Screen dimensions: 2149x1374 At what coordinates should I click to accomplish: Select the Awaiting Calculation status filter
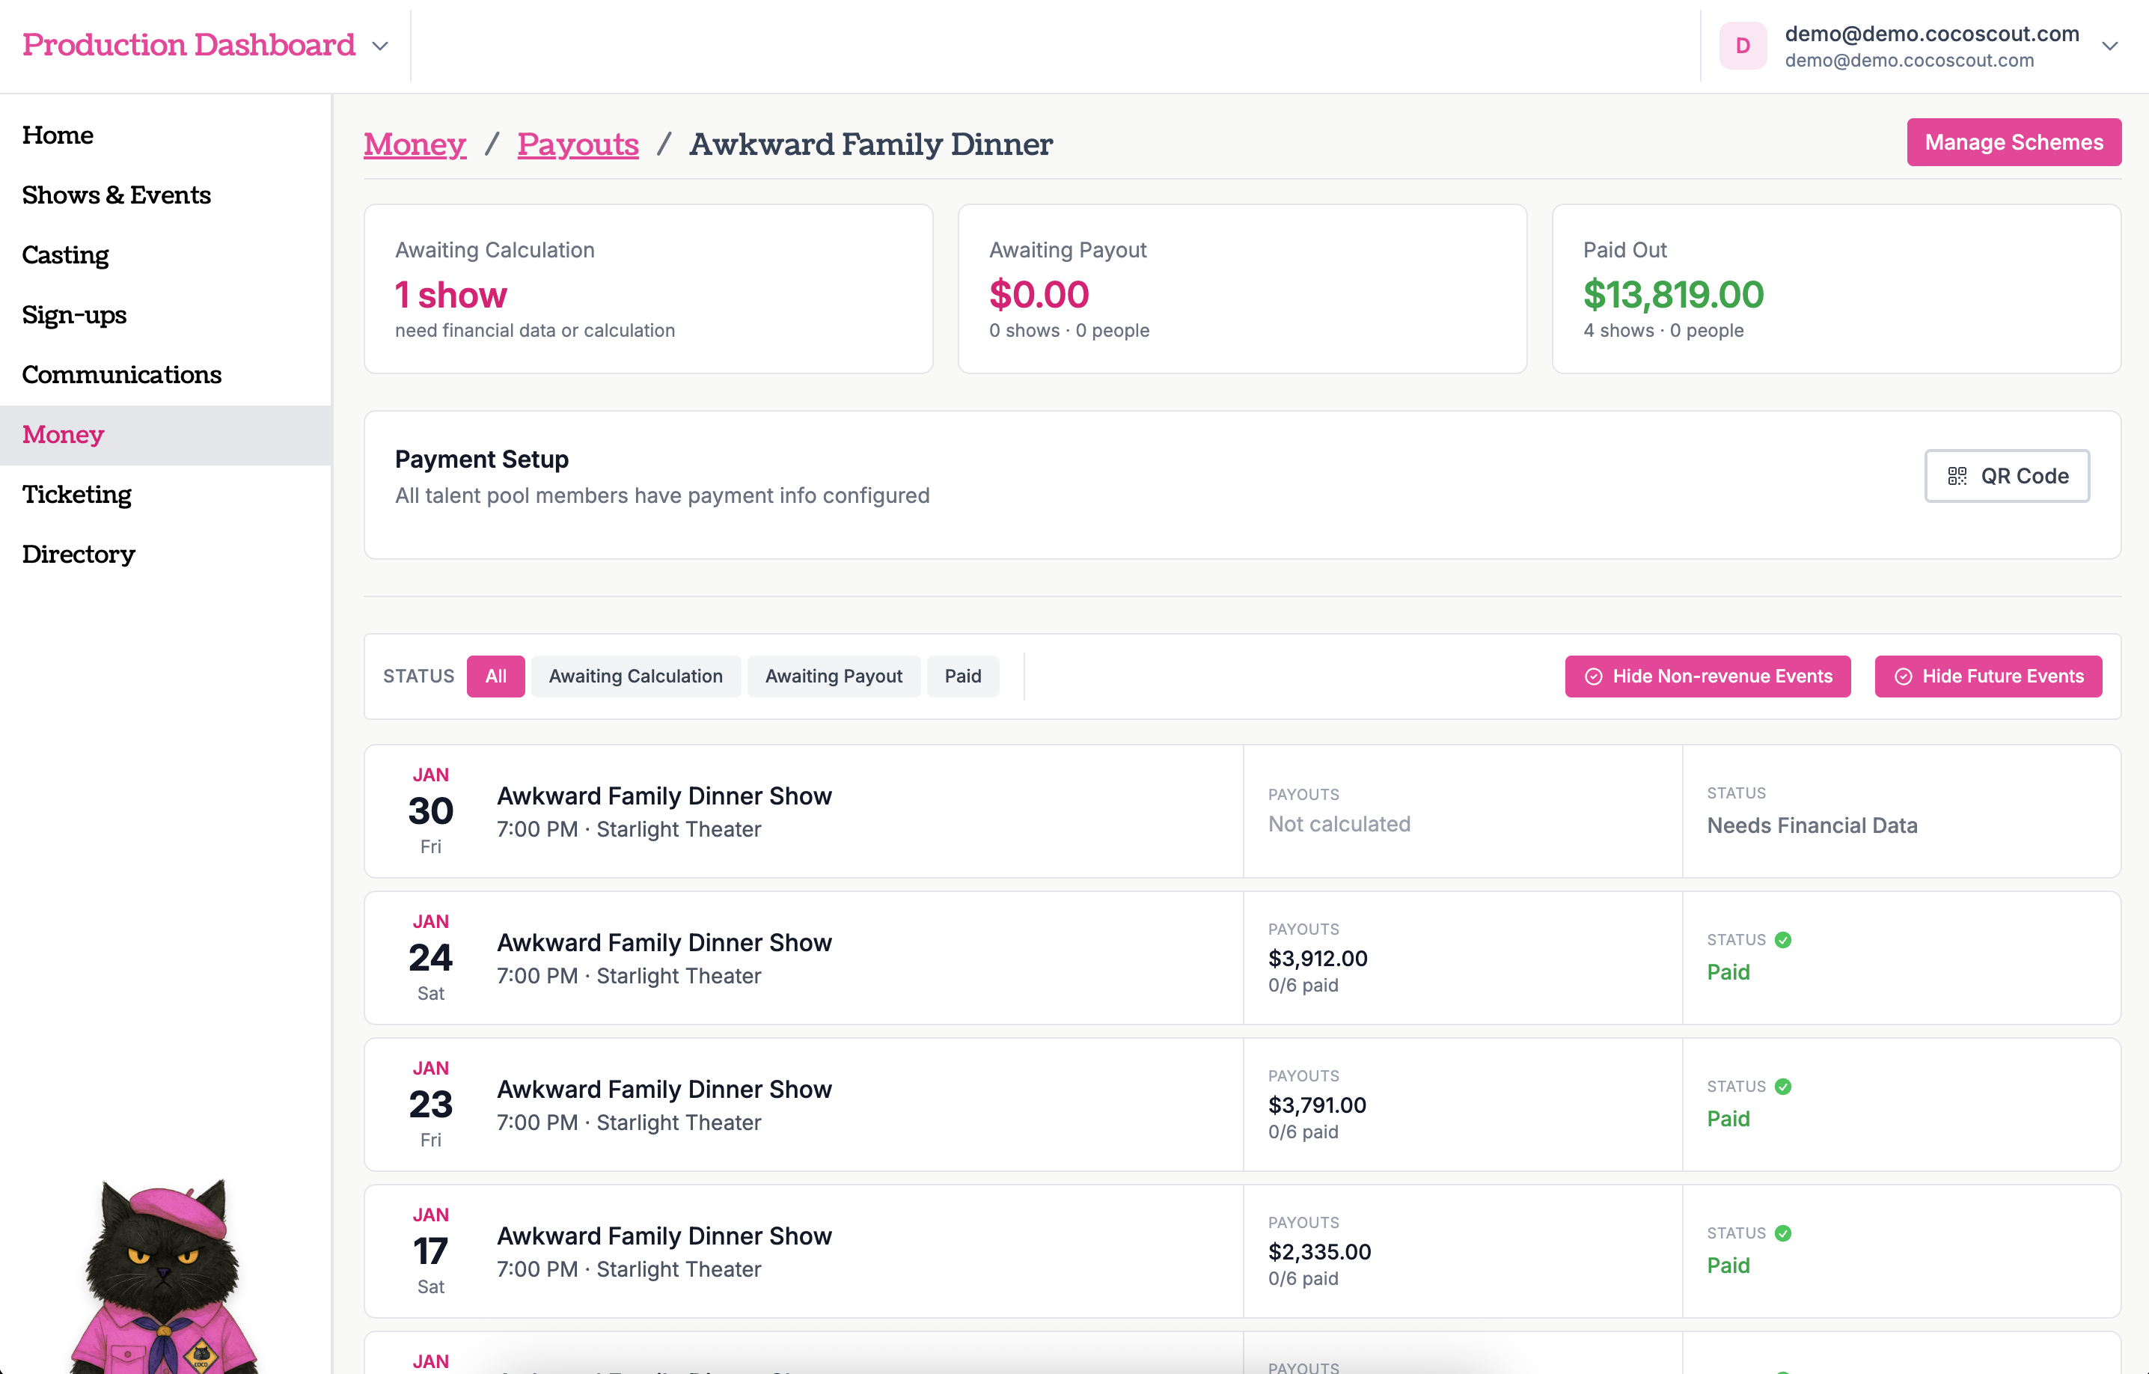coord(635,676)
